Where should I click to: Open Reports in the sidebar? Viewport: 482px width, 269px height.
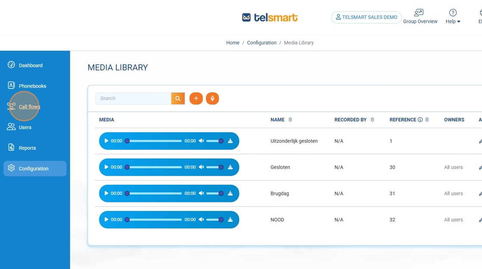tap(27, 148)
